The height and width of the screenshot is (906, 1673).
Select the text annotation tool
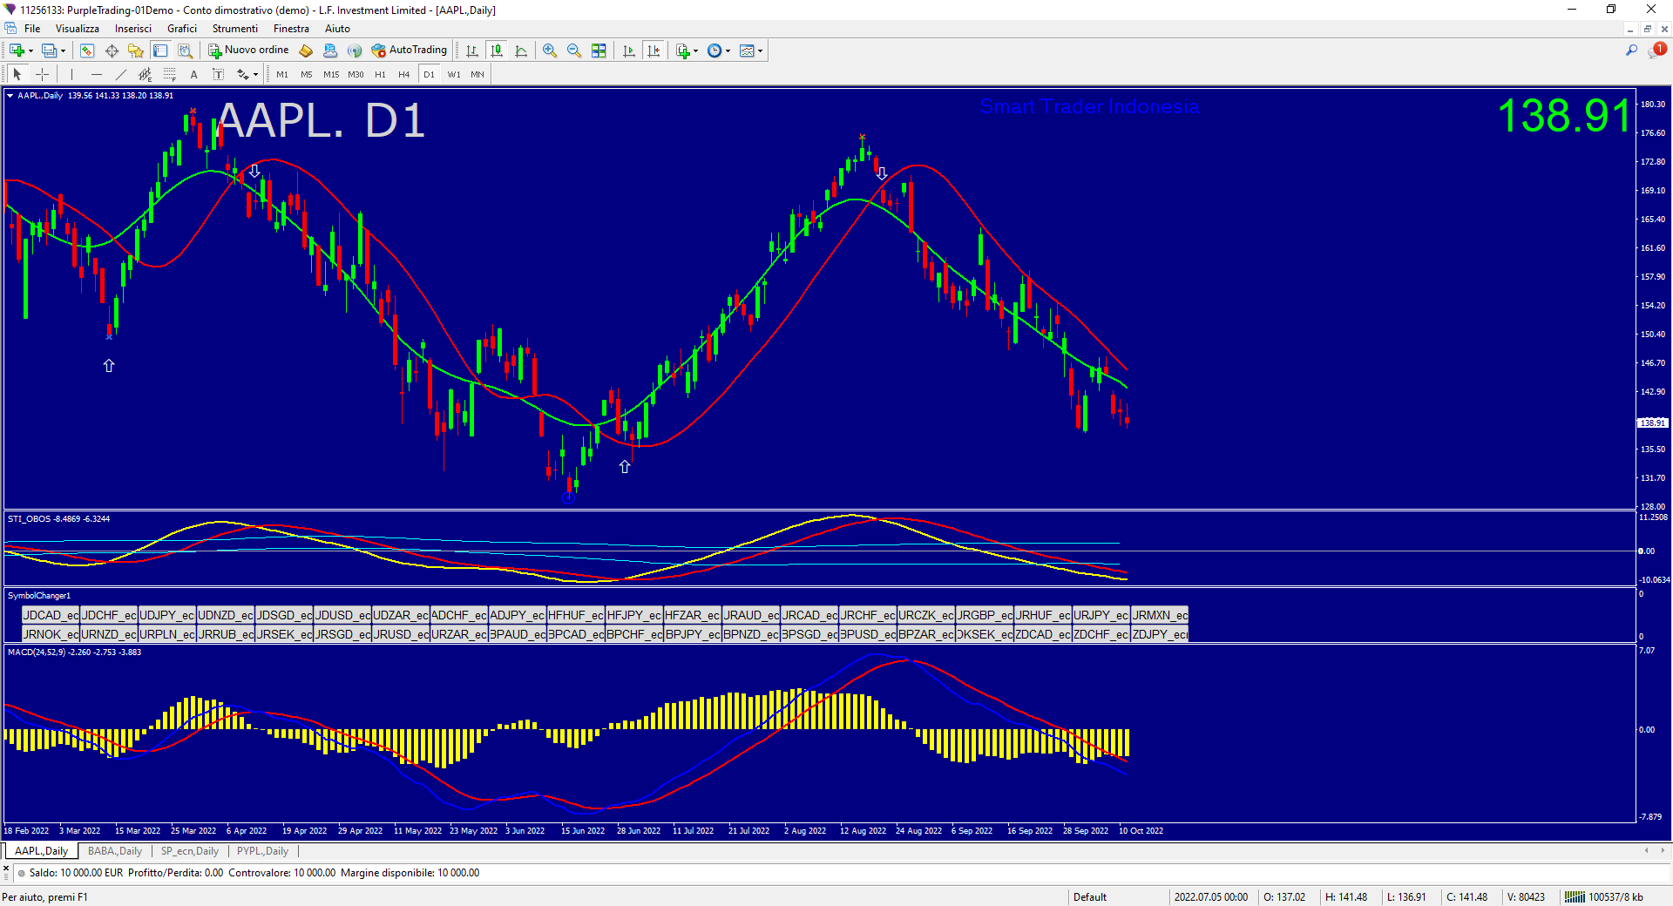[x=193, y=75]
